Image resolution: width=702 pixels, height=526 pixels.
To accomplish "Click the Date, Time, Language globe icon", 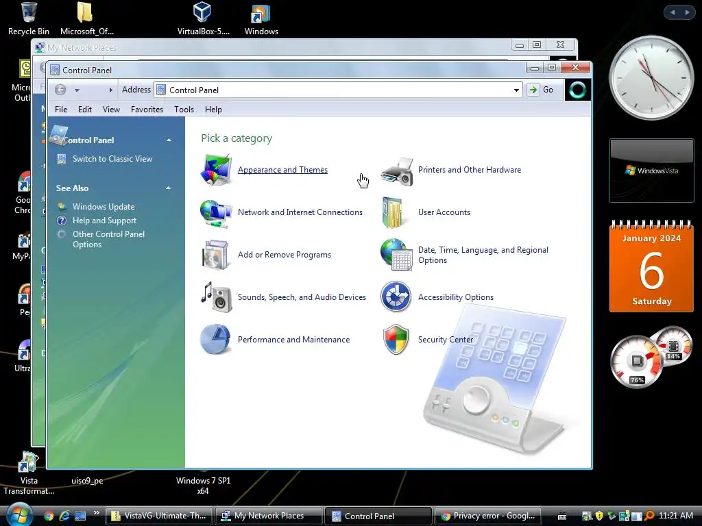I will point(396,255).
